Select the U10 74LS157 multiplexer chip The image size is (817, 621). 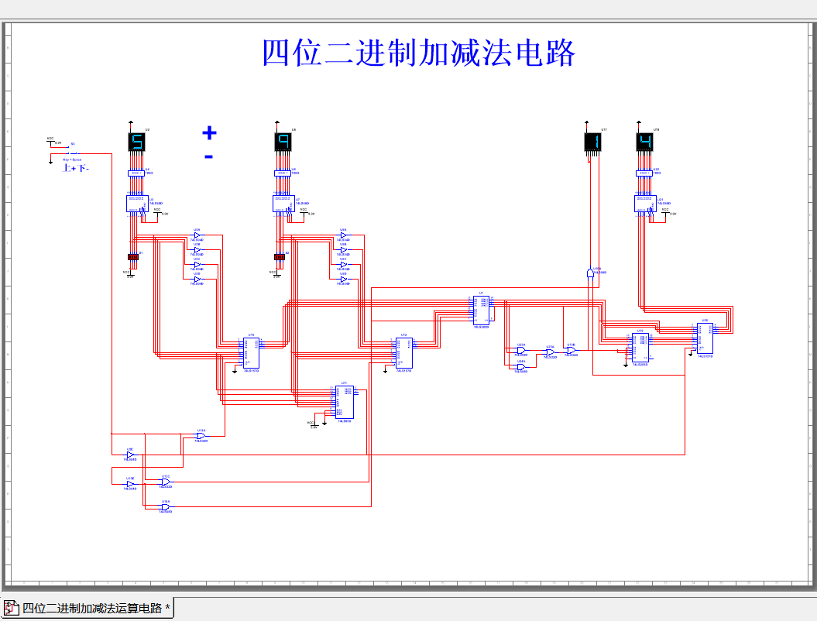[251, 353]
